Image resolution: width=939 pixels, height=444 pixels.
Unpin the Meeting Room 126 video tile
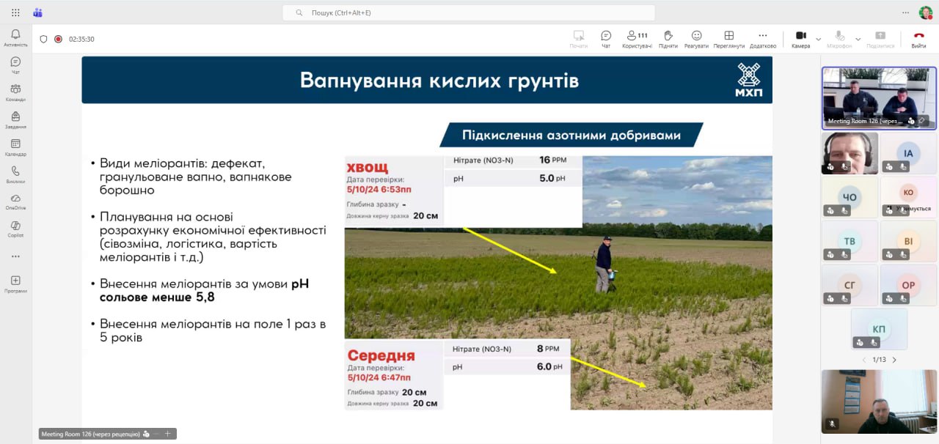[922, 120]
